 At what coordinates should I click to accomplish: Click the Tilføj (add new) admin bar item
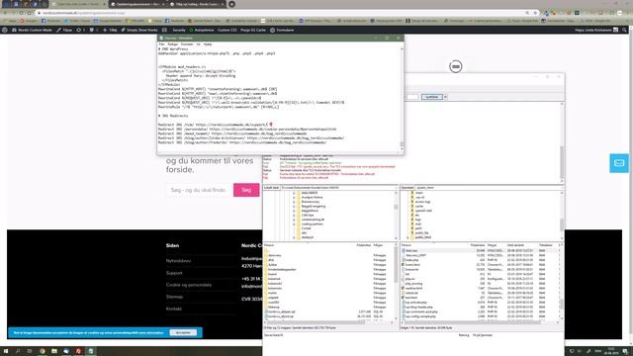110,30
